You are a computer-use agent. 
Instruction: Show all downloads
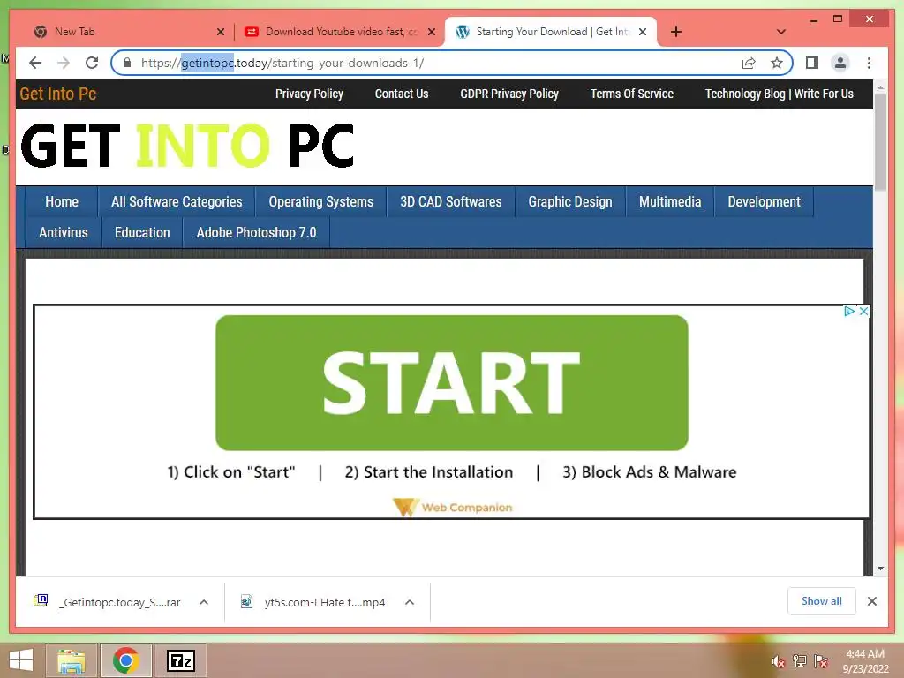click(x=822, y=601)
